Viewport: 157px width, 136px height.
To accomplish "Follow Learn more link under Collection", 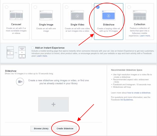I will [145, 36].
